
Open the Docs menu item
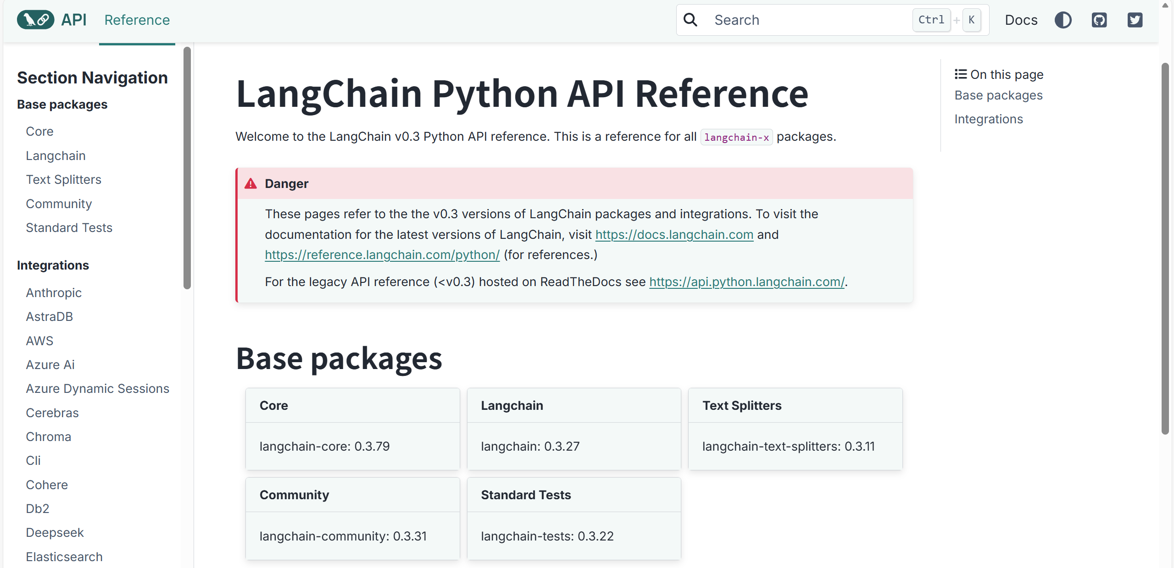1021,20
